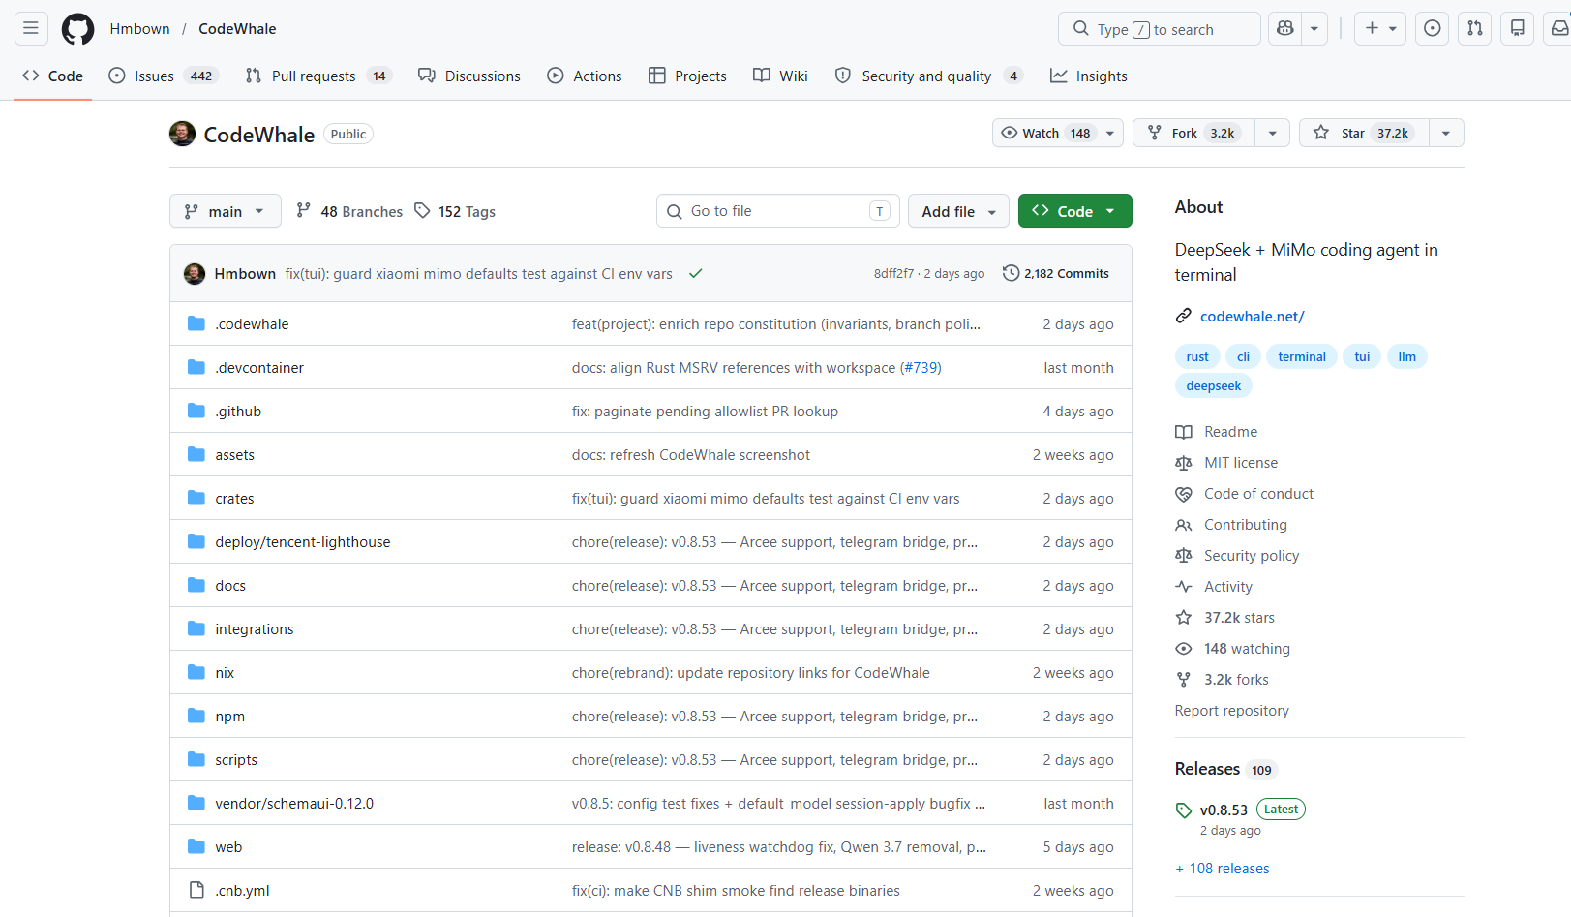Open the vendor/schemaui-0.12.0 folder
This screenshot has width=1571, height=917.
point(294,804)
